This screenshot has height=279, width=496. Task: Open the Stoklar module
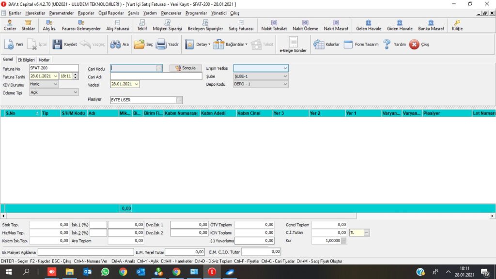pos(28,25)
